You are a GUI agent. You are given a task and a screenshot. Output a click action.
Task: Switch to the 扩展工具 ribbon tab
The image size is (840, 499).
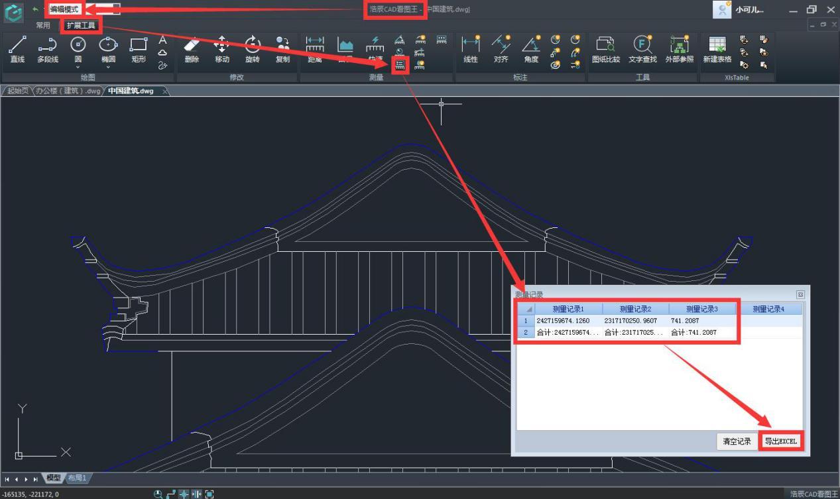(81, 25)
